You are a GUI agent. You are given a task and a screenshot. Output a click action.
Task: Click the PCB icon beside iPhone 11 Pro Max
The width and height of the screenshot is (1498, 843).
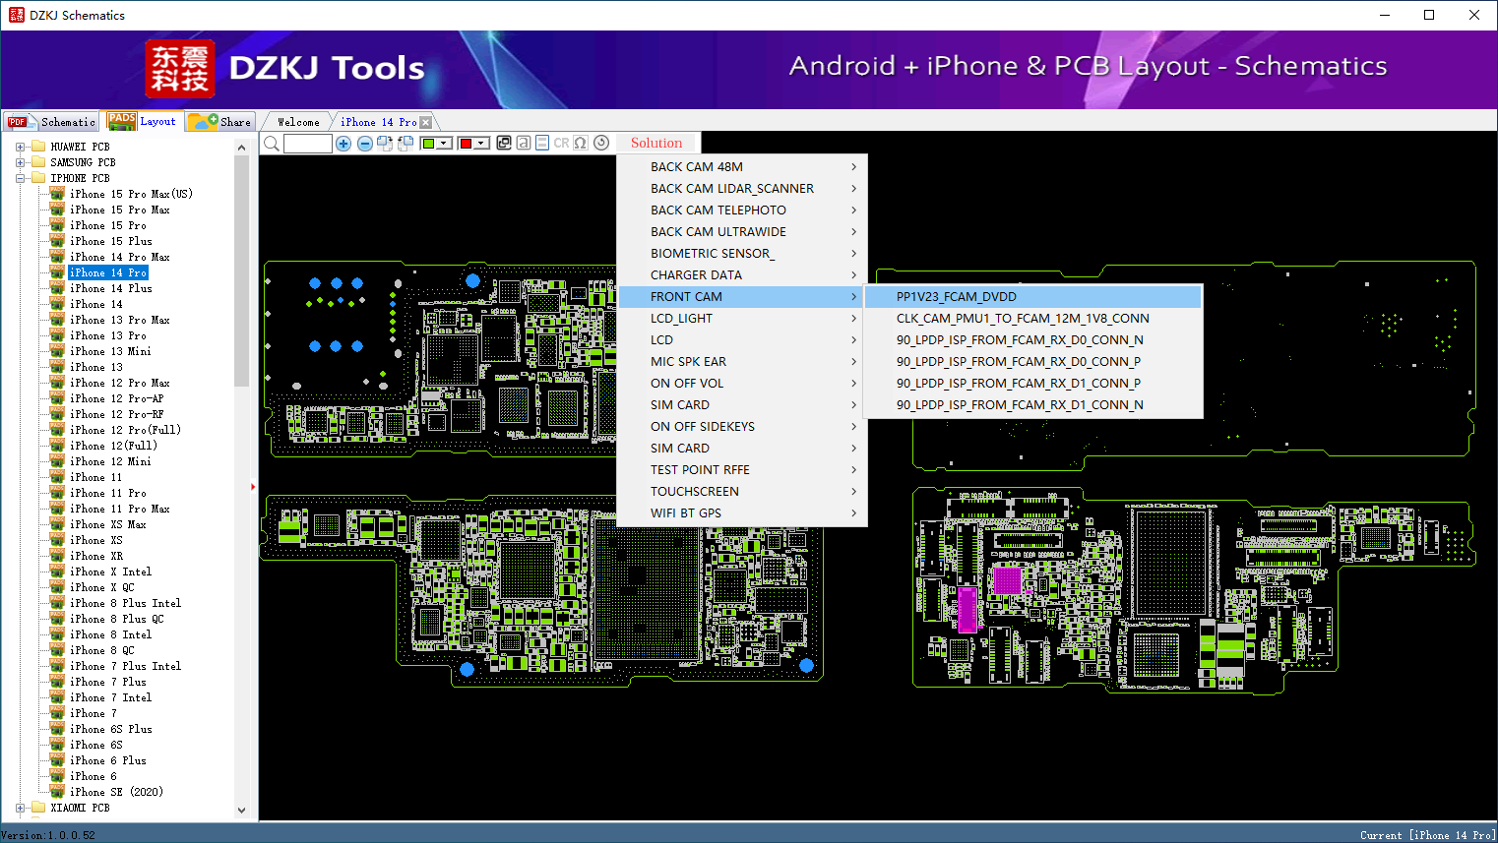57,509
